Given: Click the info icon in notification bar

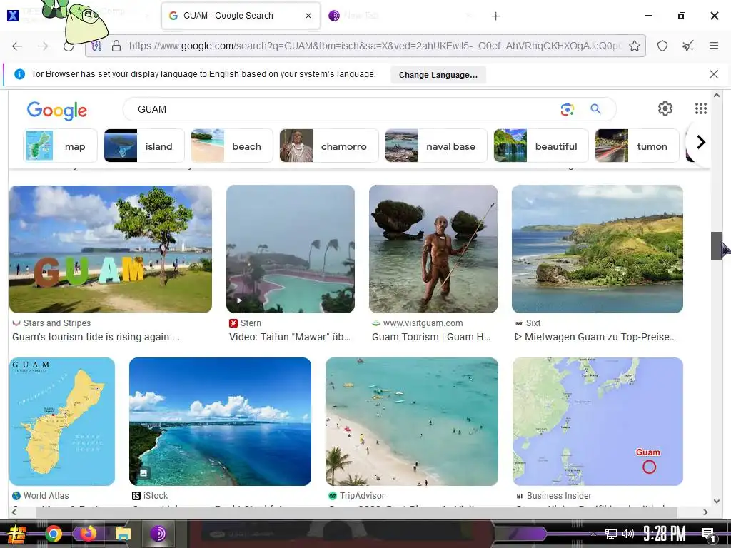Looking at the screenshot, I should tap(19, 74).
